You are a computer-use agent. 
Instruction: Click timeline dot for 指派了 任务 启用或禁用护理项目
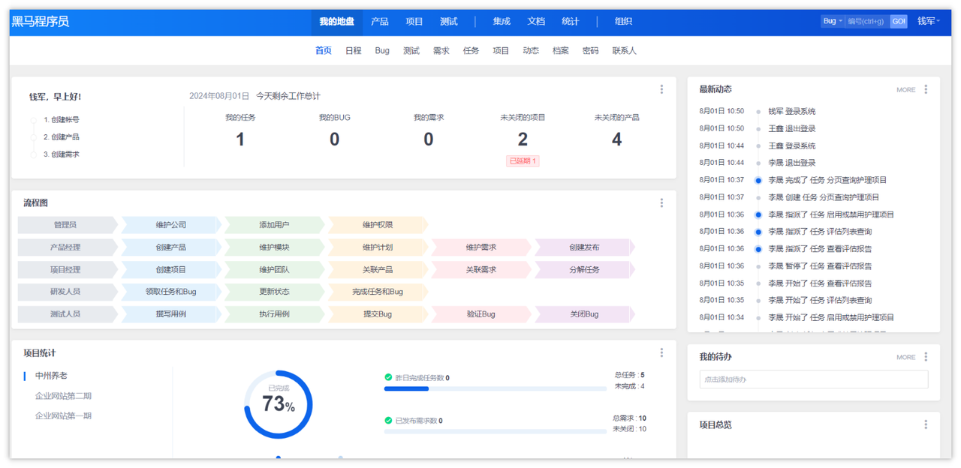(x=758, y=214)
